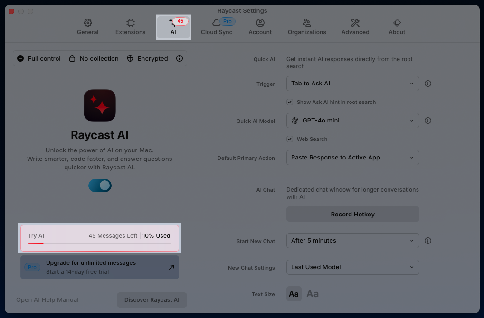The height and width of the screenshot is (318, 484).
Task: Click the info icon next to Trigger
Action: 428,83
